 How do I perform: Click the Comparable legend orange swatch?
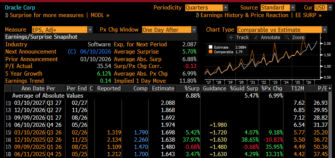tap(211, 52)
